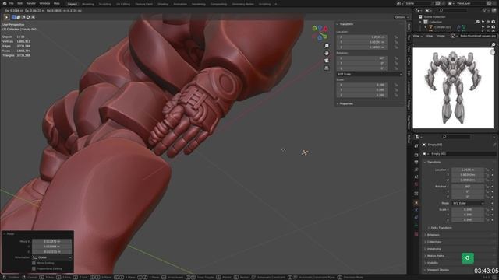Image resolution: width=499 pixels, height=280 pixels.
Task: Collapse Collection tree arrow in outliner
Action: 421,22
